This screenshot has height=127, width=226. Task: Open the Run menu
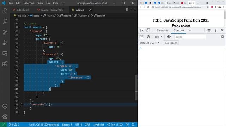point(55,3)
